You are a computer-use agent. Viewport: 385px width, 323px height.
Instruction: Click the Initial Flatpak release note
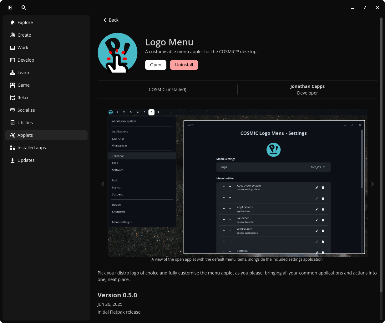point(119,312)
